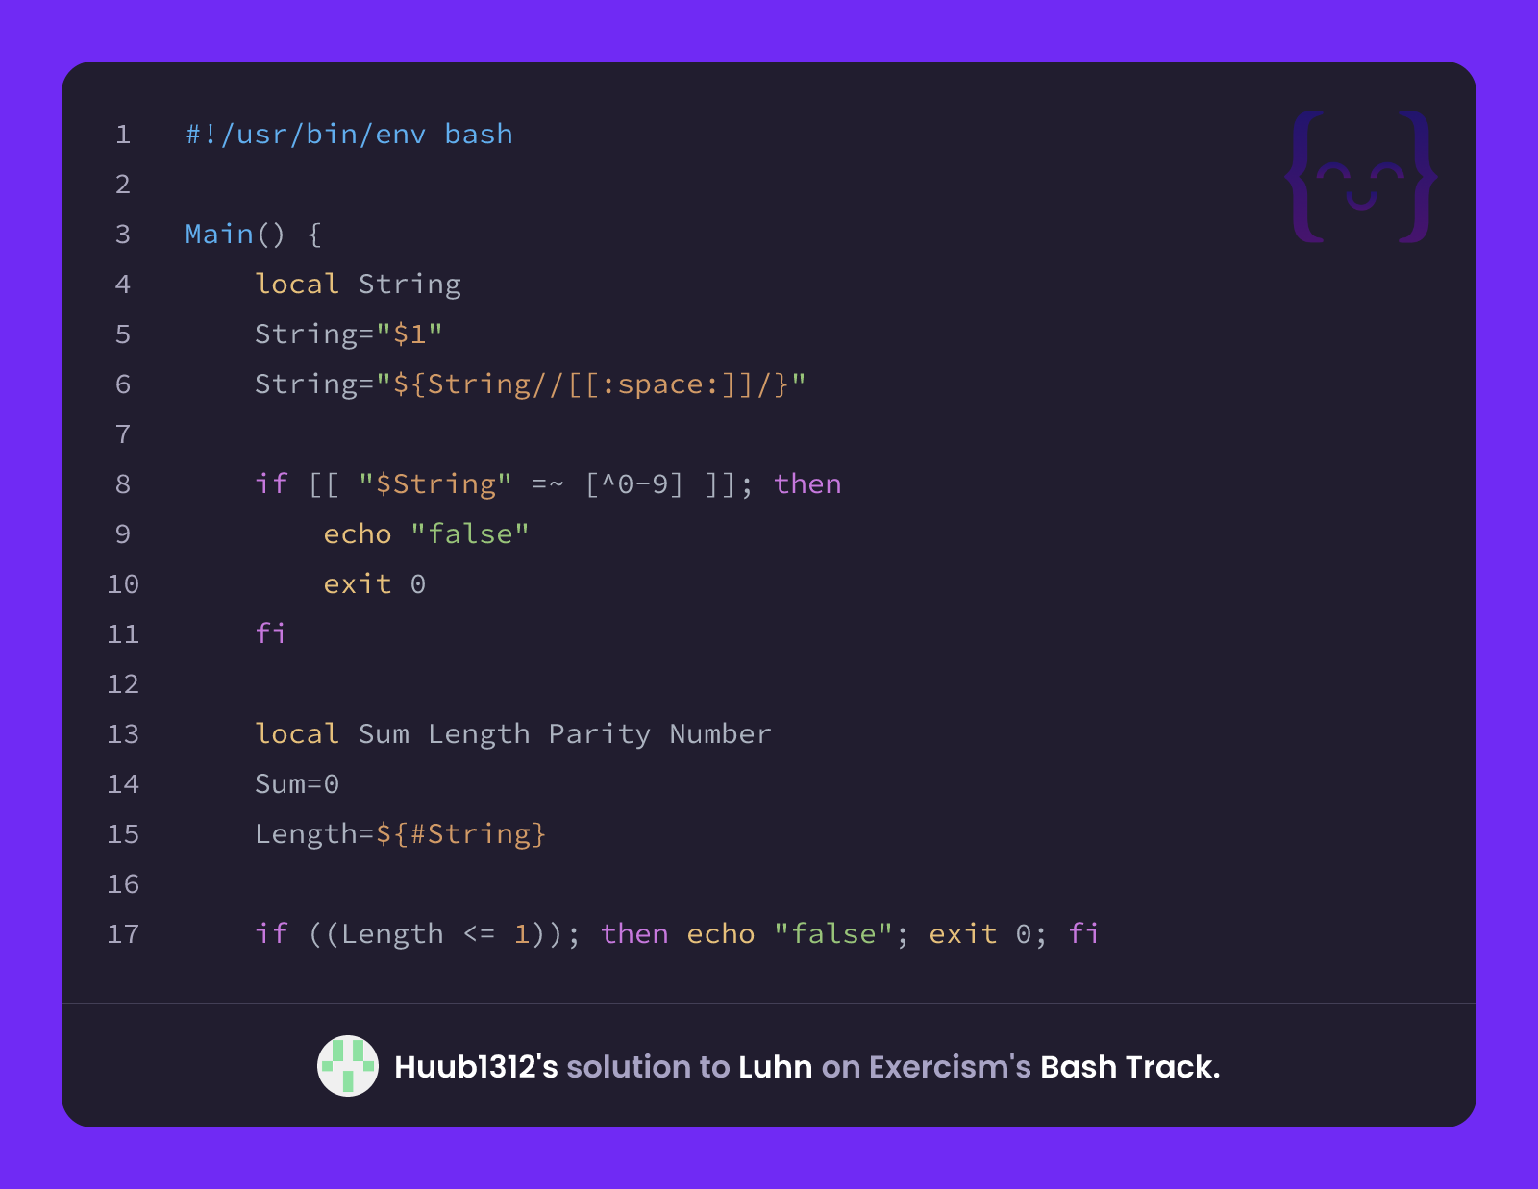The image size is (1538, 1189).
Task: Click line number 12 in the gutter
Action: coord(123,684)
